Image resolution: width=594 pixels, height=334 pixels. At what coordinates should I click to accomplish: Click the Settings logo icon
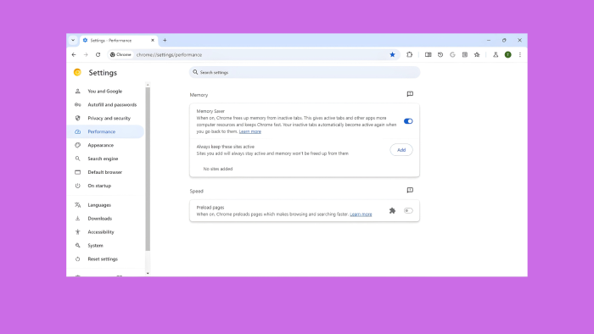click(x=78, y=72)
